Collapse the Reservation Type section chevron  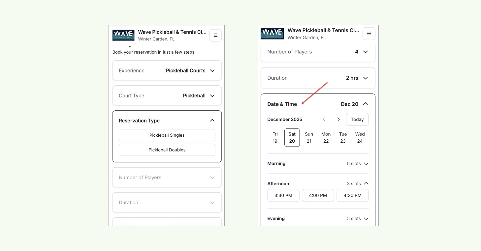coord(212,121)
